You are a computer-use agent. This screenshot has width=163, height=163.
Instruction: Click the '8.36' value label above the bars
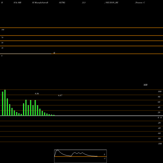coord(37,94)
